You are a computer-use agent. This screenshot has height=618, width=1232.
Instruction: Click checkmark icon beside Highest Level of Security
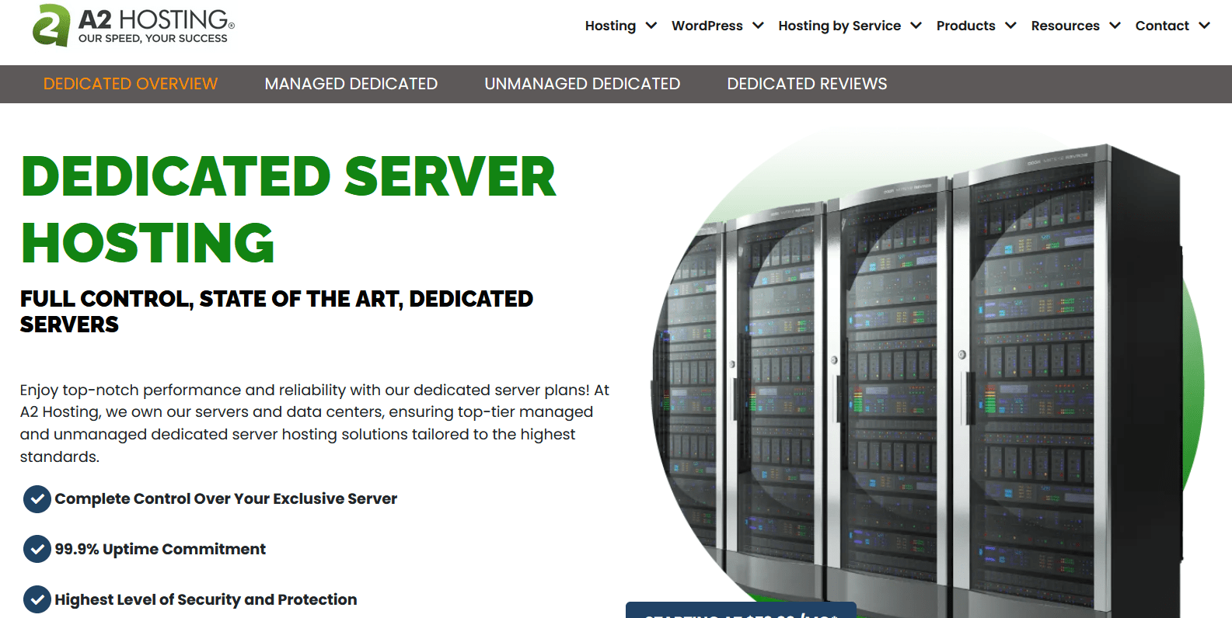37,599
